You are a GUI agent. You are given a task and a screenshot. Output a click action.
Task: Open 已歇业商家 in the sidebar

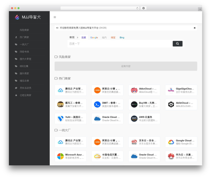[x=25, y=95]
